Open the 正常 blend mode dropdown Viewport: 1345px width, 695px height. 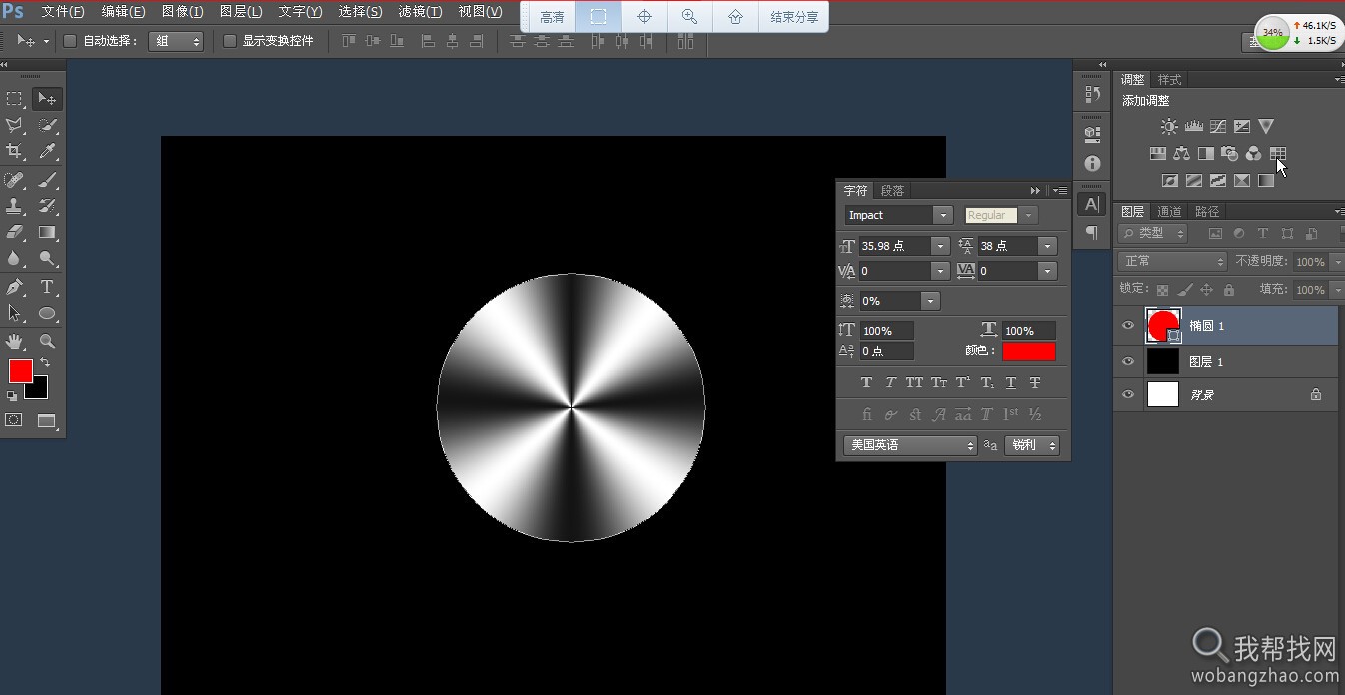(x=1172, y=261)
